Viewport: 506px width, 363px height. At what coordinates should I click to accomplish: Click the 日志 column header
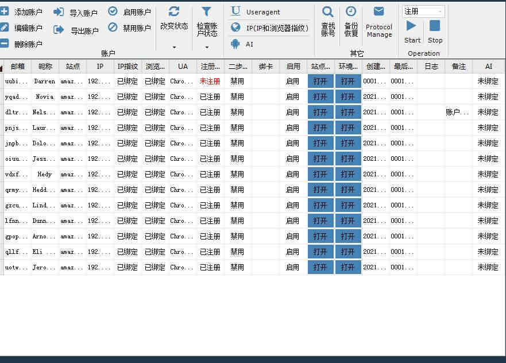(x=431, y=67)
